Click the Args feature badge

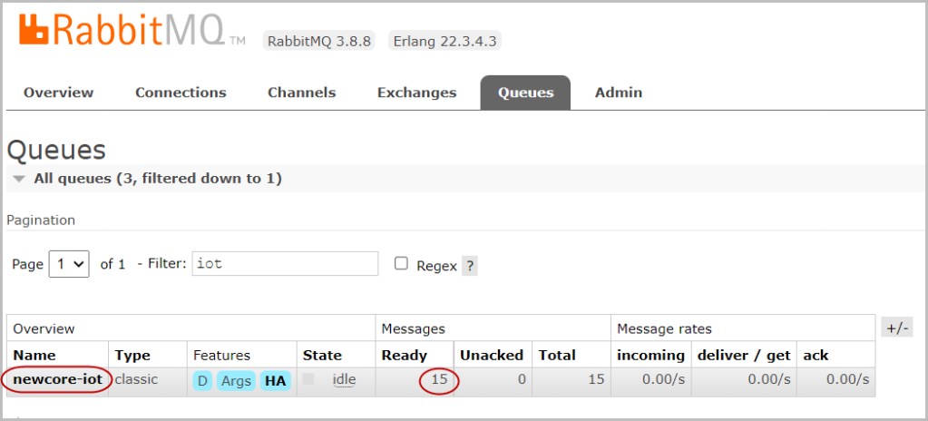pyautogui.click(x=236, y=381)
